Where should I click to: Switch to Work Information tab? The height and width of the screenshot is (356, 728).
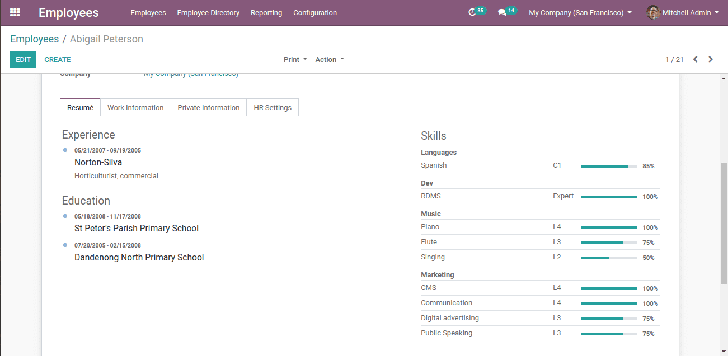click(135, 107)
